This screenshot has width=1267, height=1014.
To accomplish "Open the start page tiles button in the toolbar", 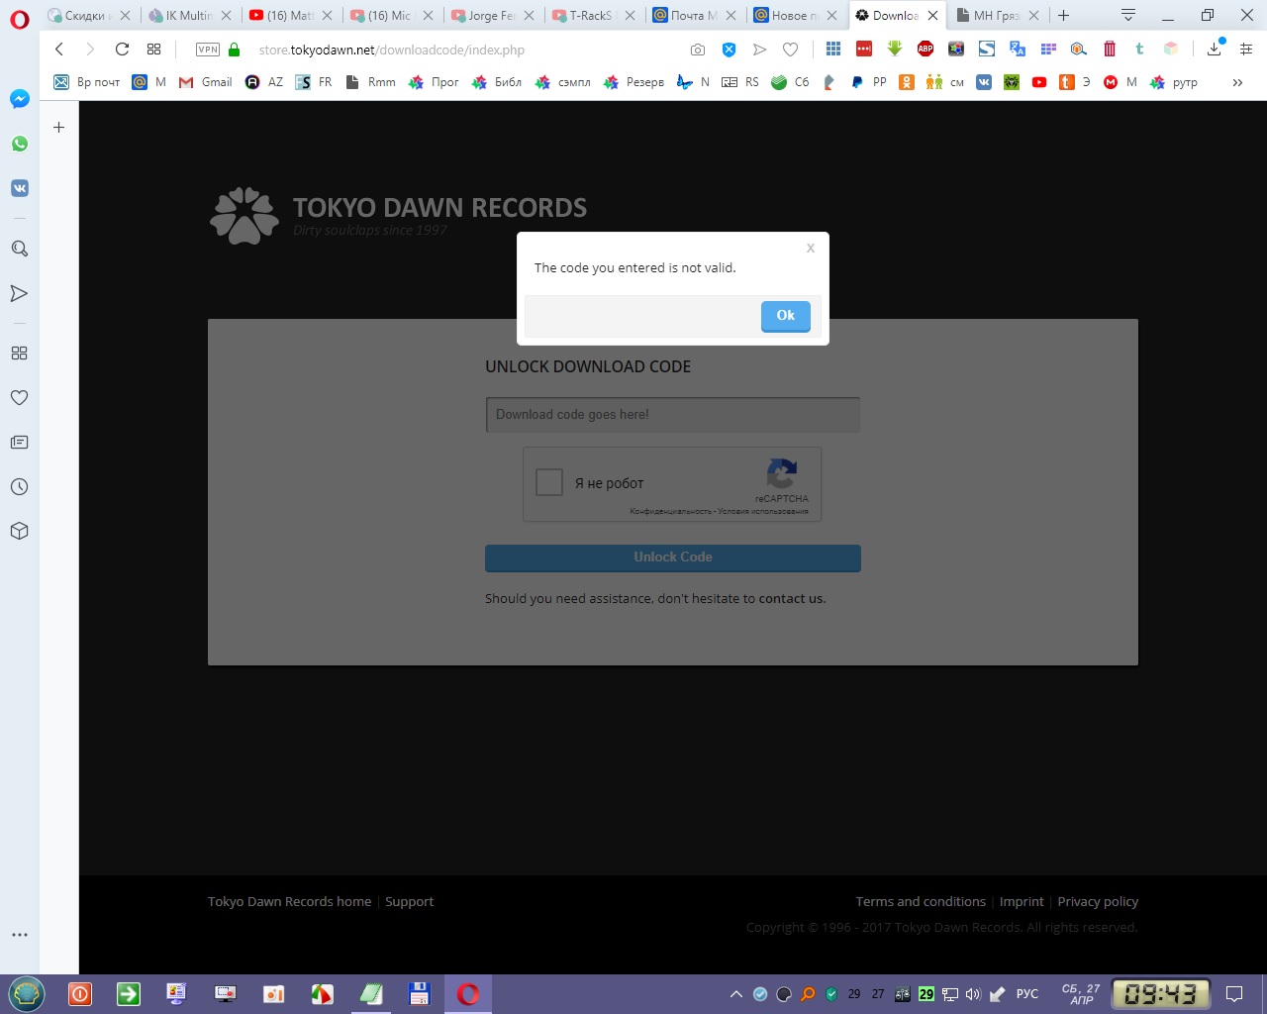I will [153, 50].
